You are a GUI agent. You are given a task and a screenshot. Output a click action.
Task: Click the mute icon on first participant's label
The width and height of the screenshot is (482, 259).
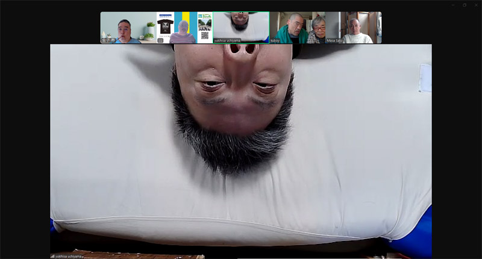click(x=104, y=40)
